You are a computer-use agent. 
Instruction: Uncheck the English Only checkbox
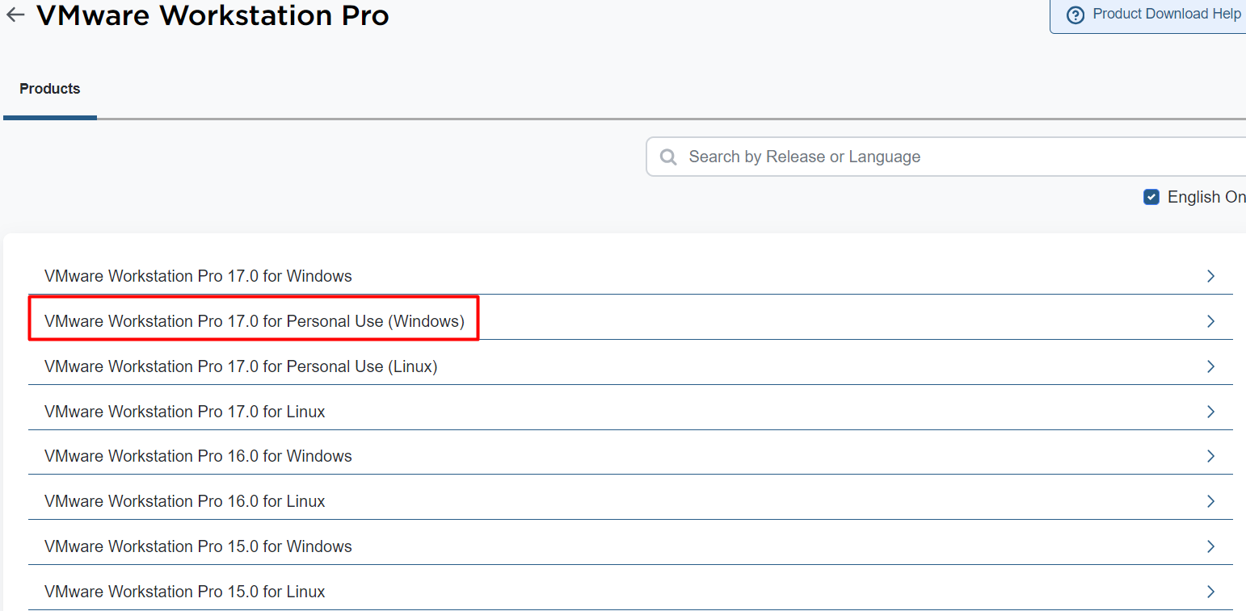point(1151,197)
